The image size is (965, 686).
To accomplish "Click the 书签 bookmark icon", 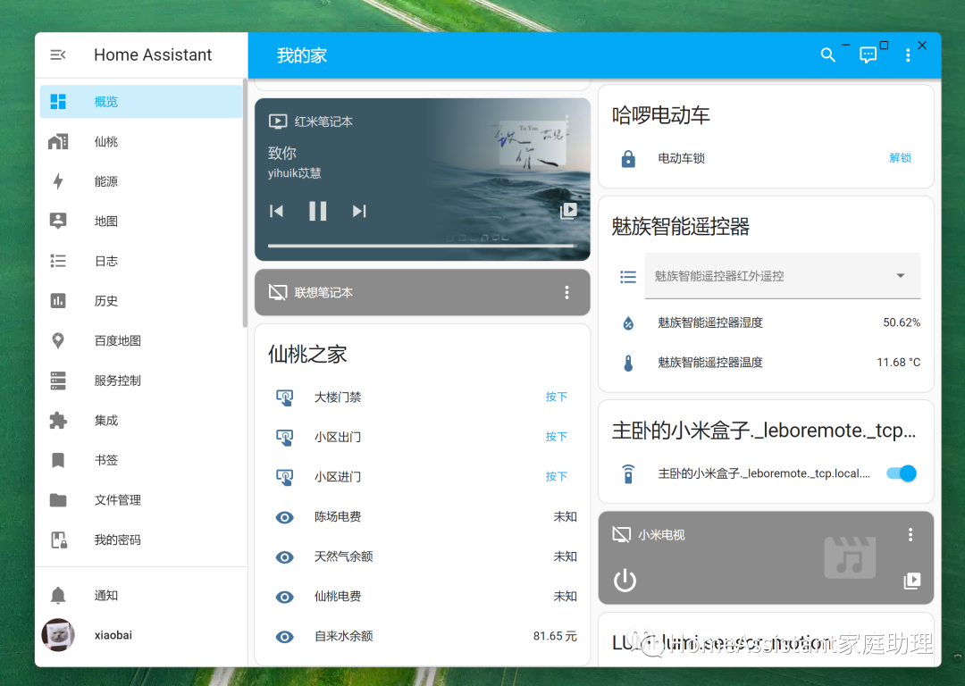I will (x=58, y=460).
